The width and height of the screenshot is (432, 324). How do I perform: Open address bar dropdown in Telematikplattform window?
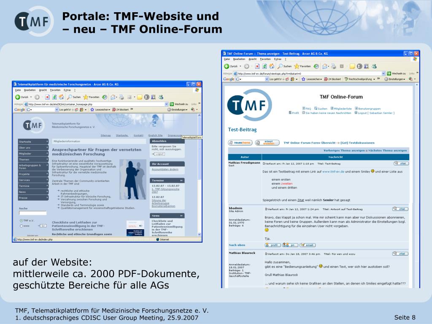pyautogui.click(x=166, y=104)
